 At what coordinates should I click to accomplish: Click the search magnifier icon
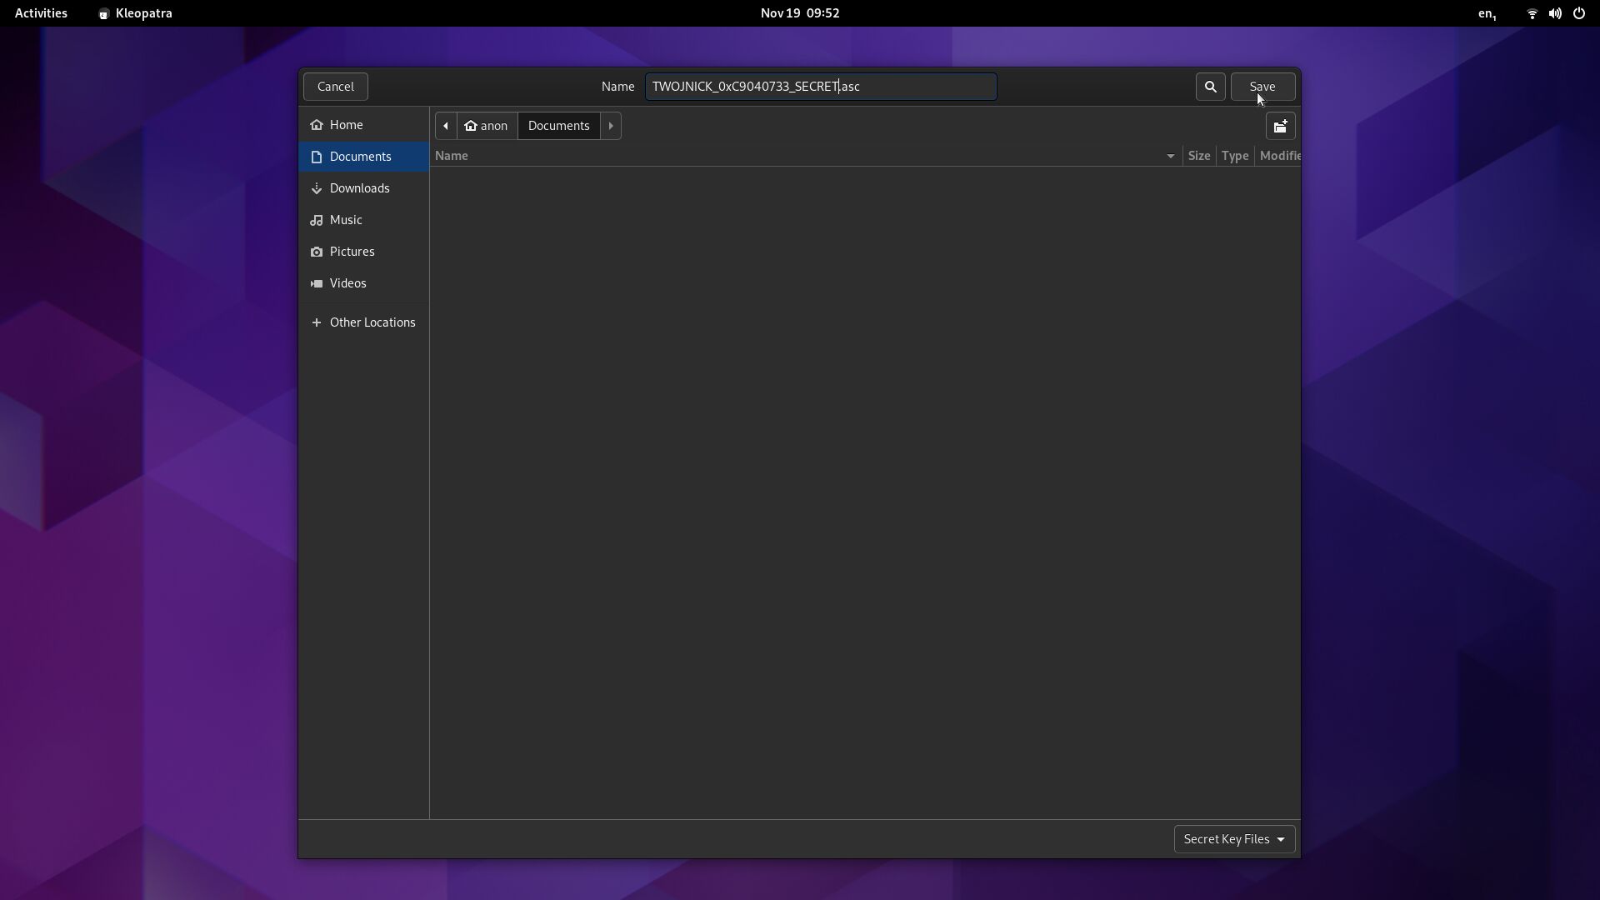tap(1210, 87)
